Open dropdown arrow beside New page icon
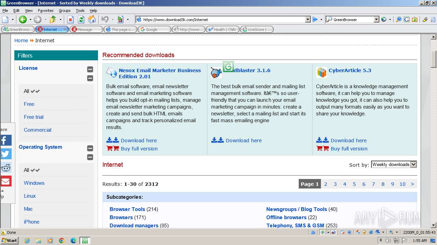Screen dimensions: 437x245 [x=13, y=19]
